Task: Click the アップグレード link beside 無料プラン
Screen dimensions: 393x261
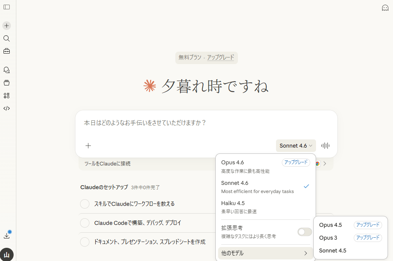Action: 220,57
